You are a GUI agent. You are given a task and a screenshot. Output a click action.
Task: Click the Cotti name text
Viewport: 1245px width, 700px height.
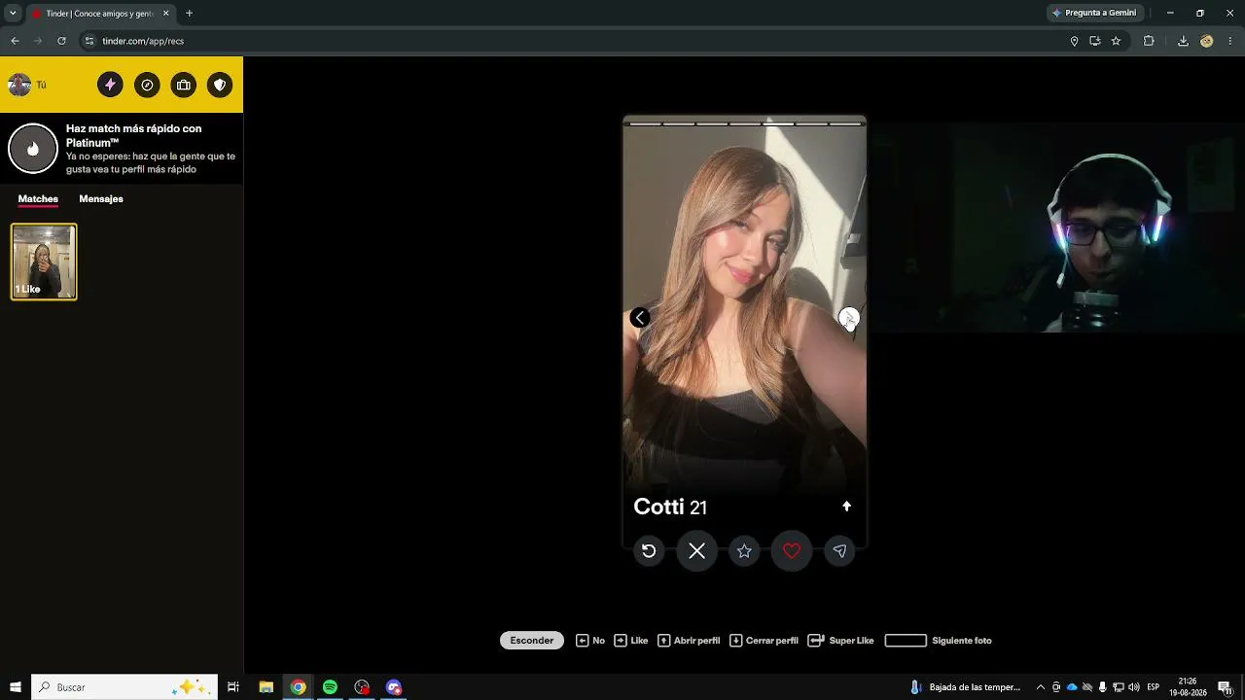point(658,507)
